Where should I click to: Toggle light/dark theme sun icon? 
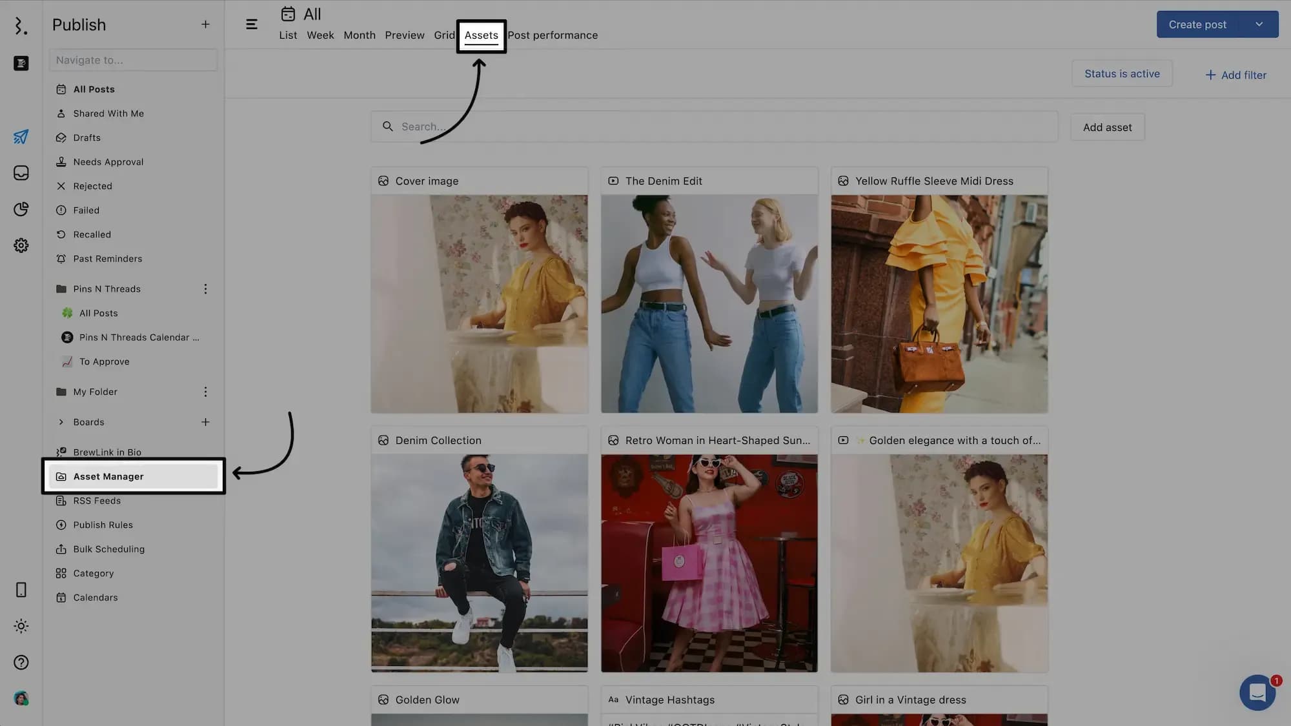coord(21,626)
